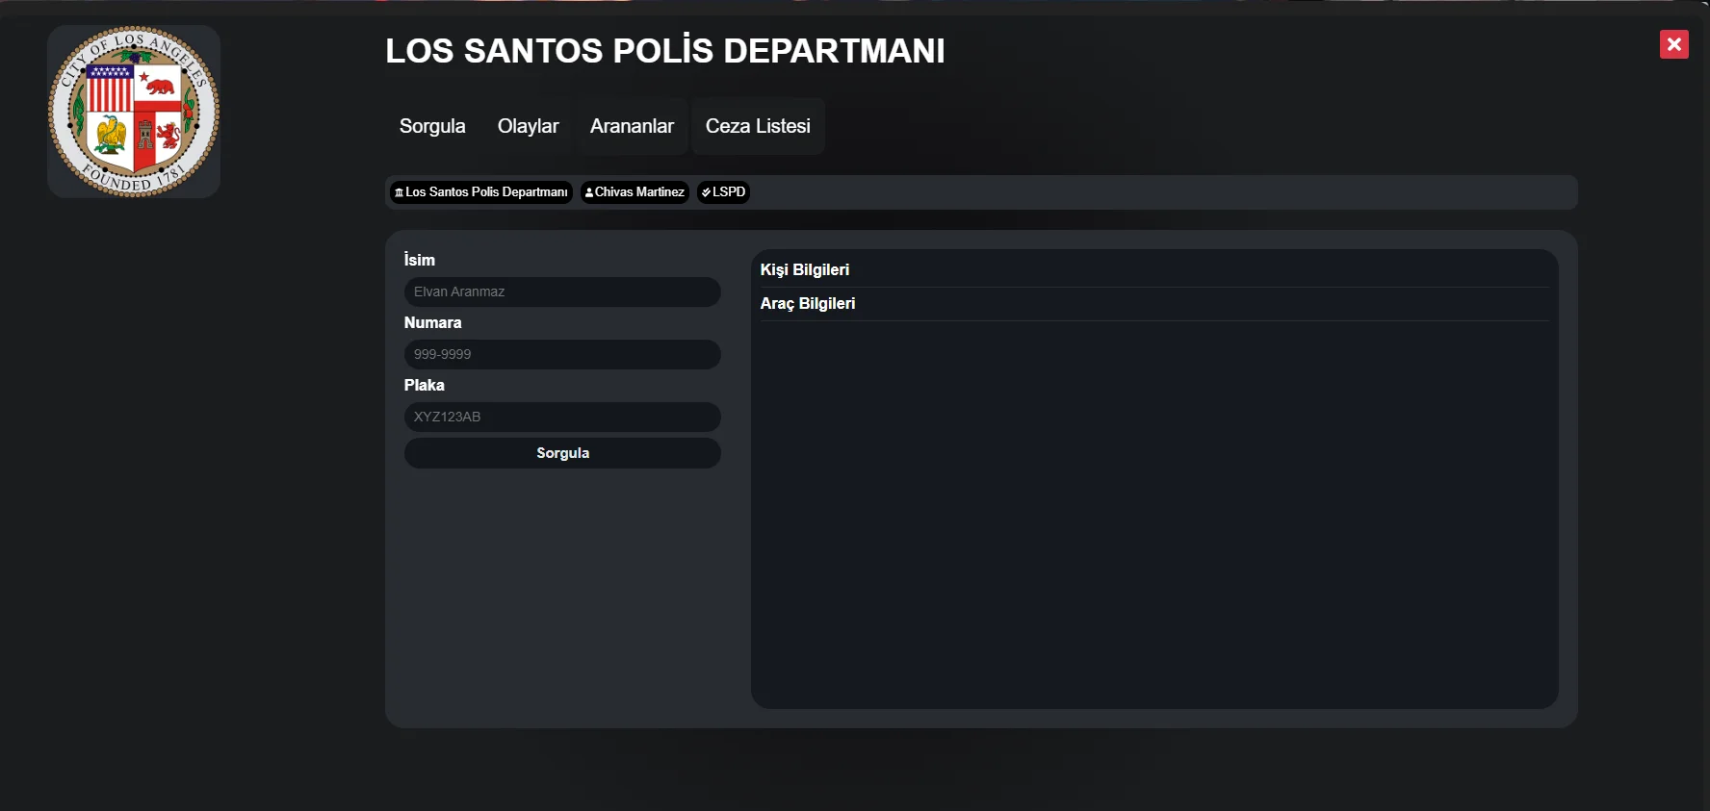Click into the Numara input field

pyautogui.click(x=562, y=354)
